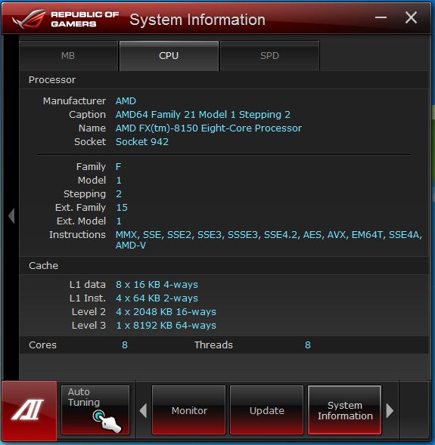Click the Republic of Gamers logo
Screen dimensions: 435x445
pyautogui.click(x=65, y=19)
